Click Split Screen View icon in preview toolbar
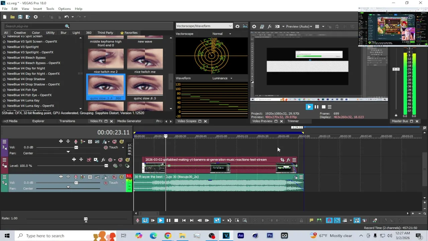This screenshot has width=428, height=241. tap(277, 26)
